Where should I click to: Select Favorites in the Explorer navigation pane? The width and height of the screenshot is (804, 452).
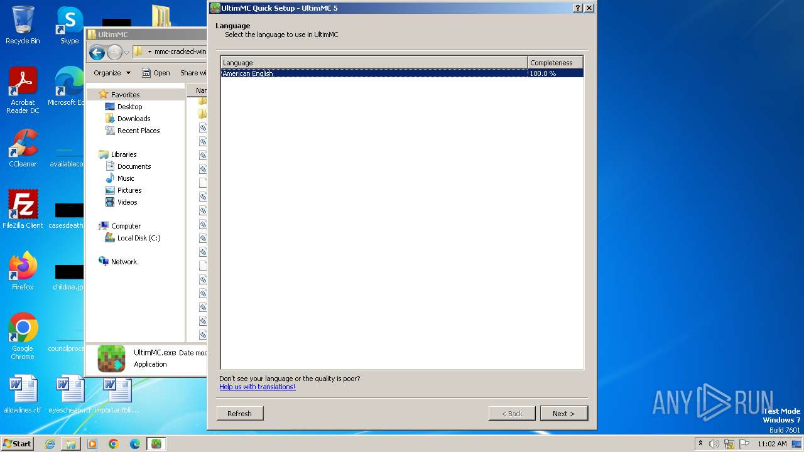[x=125, y=95]
